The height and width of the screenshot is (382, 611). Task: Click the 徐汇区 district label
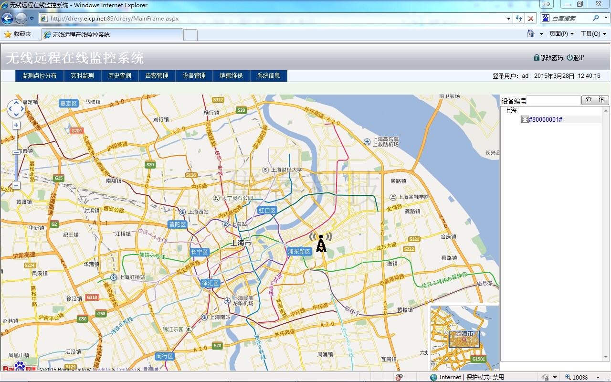click(211, 283)
